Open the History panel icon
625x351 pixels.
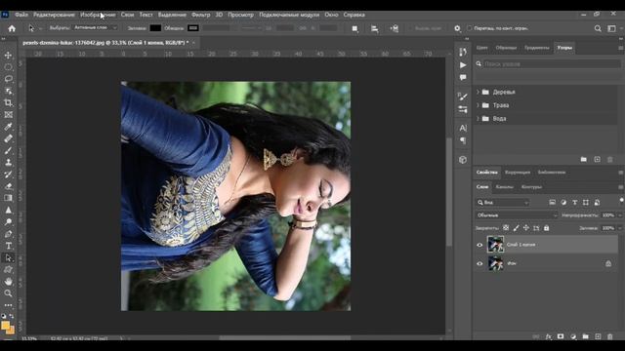coord(463,52)
